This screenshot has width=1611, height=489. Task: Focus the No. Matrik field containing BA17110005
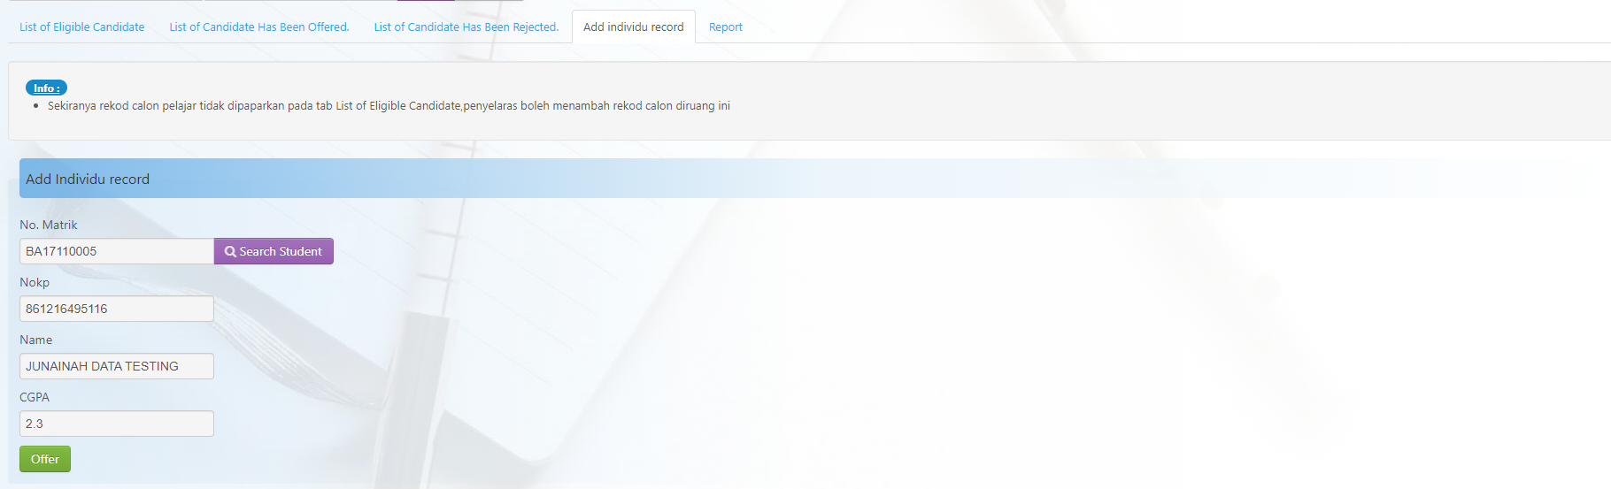click(116, 251)
